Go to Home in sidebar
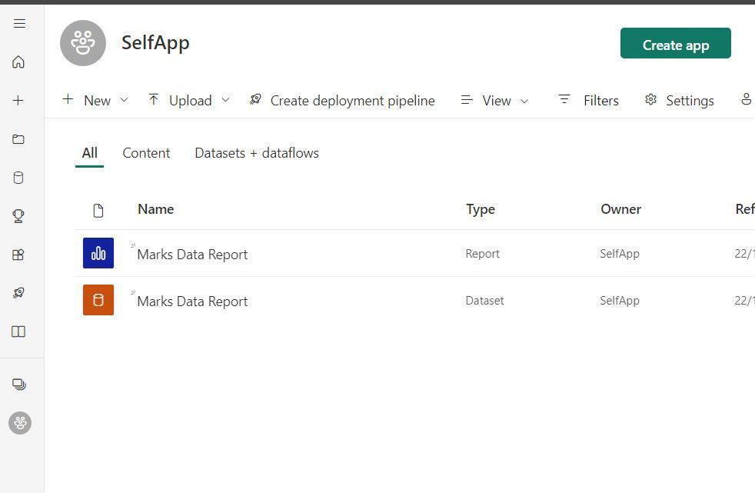 click(19, 62)
